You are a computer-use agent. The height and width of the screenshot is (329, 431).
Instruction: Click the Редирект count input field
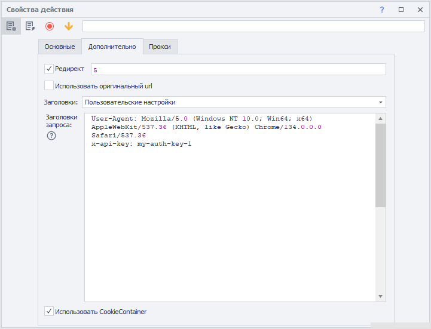tap(238, 70)
